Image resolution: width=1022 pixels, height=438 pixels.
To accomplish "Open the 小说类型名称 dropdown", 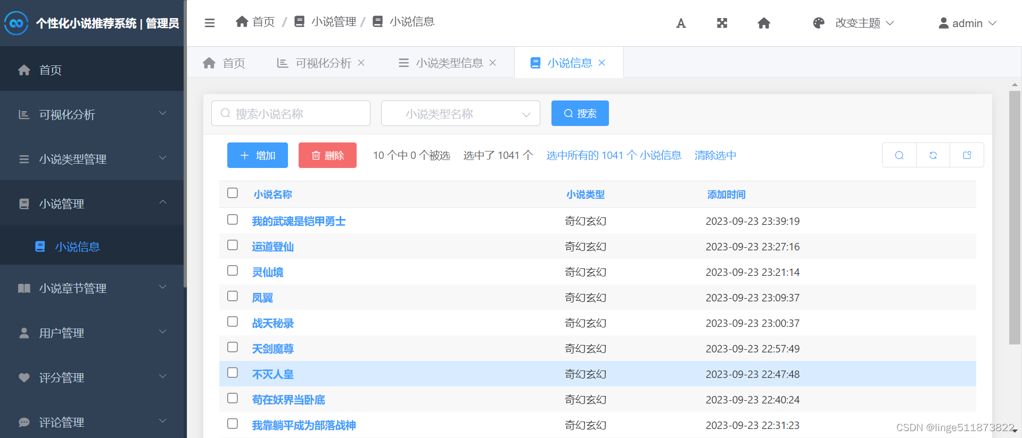I will coord(460,113).
